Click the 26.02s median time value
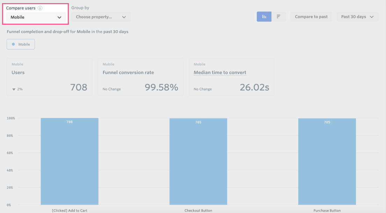386x213 pixels. point(255,87)
